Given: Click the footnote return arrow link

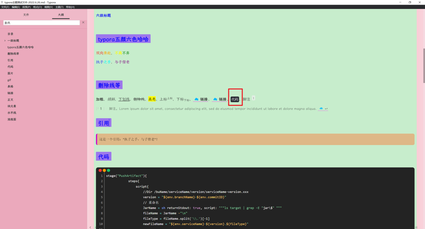Looking at the screenshot, I should [x=326, y=109].
